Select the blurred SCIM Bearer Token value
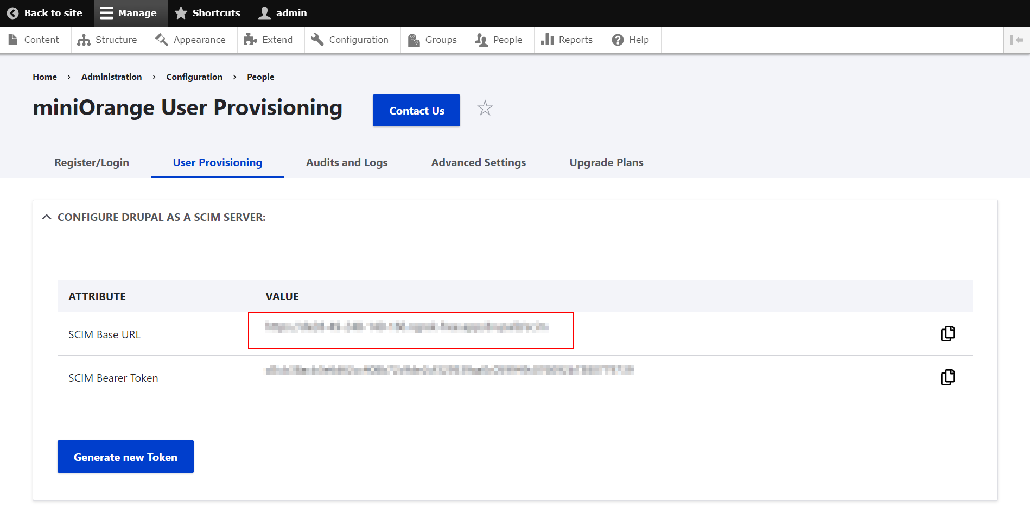The width and height of the screenshot is (1030, 506). click(x=449, y=370)
